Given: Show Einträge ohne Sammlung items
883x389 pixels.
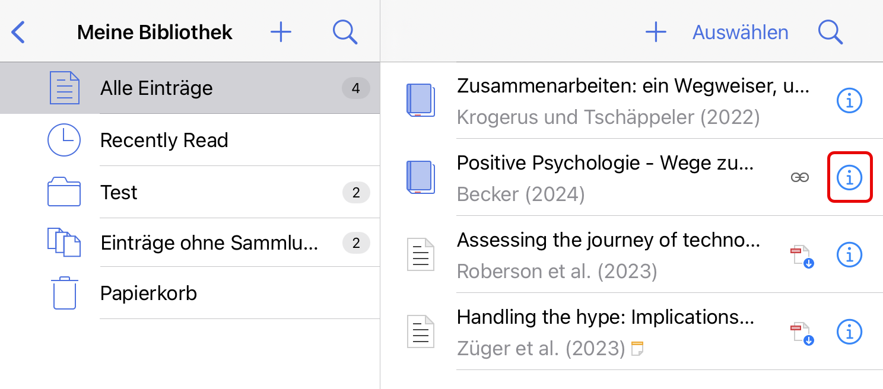Looking at the screenshot, I should click(x=190, y=243).
